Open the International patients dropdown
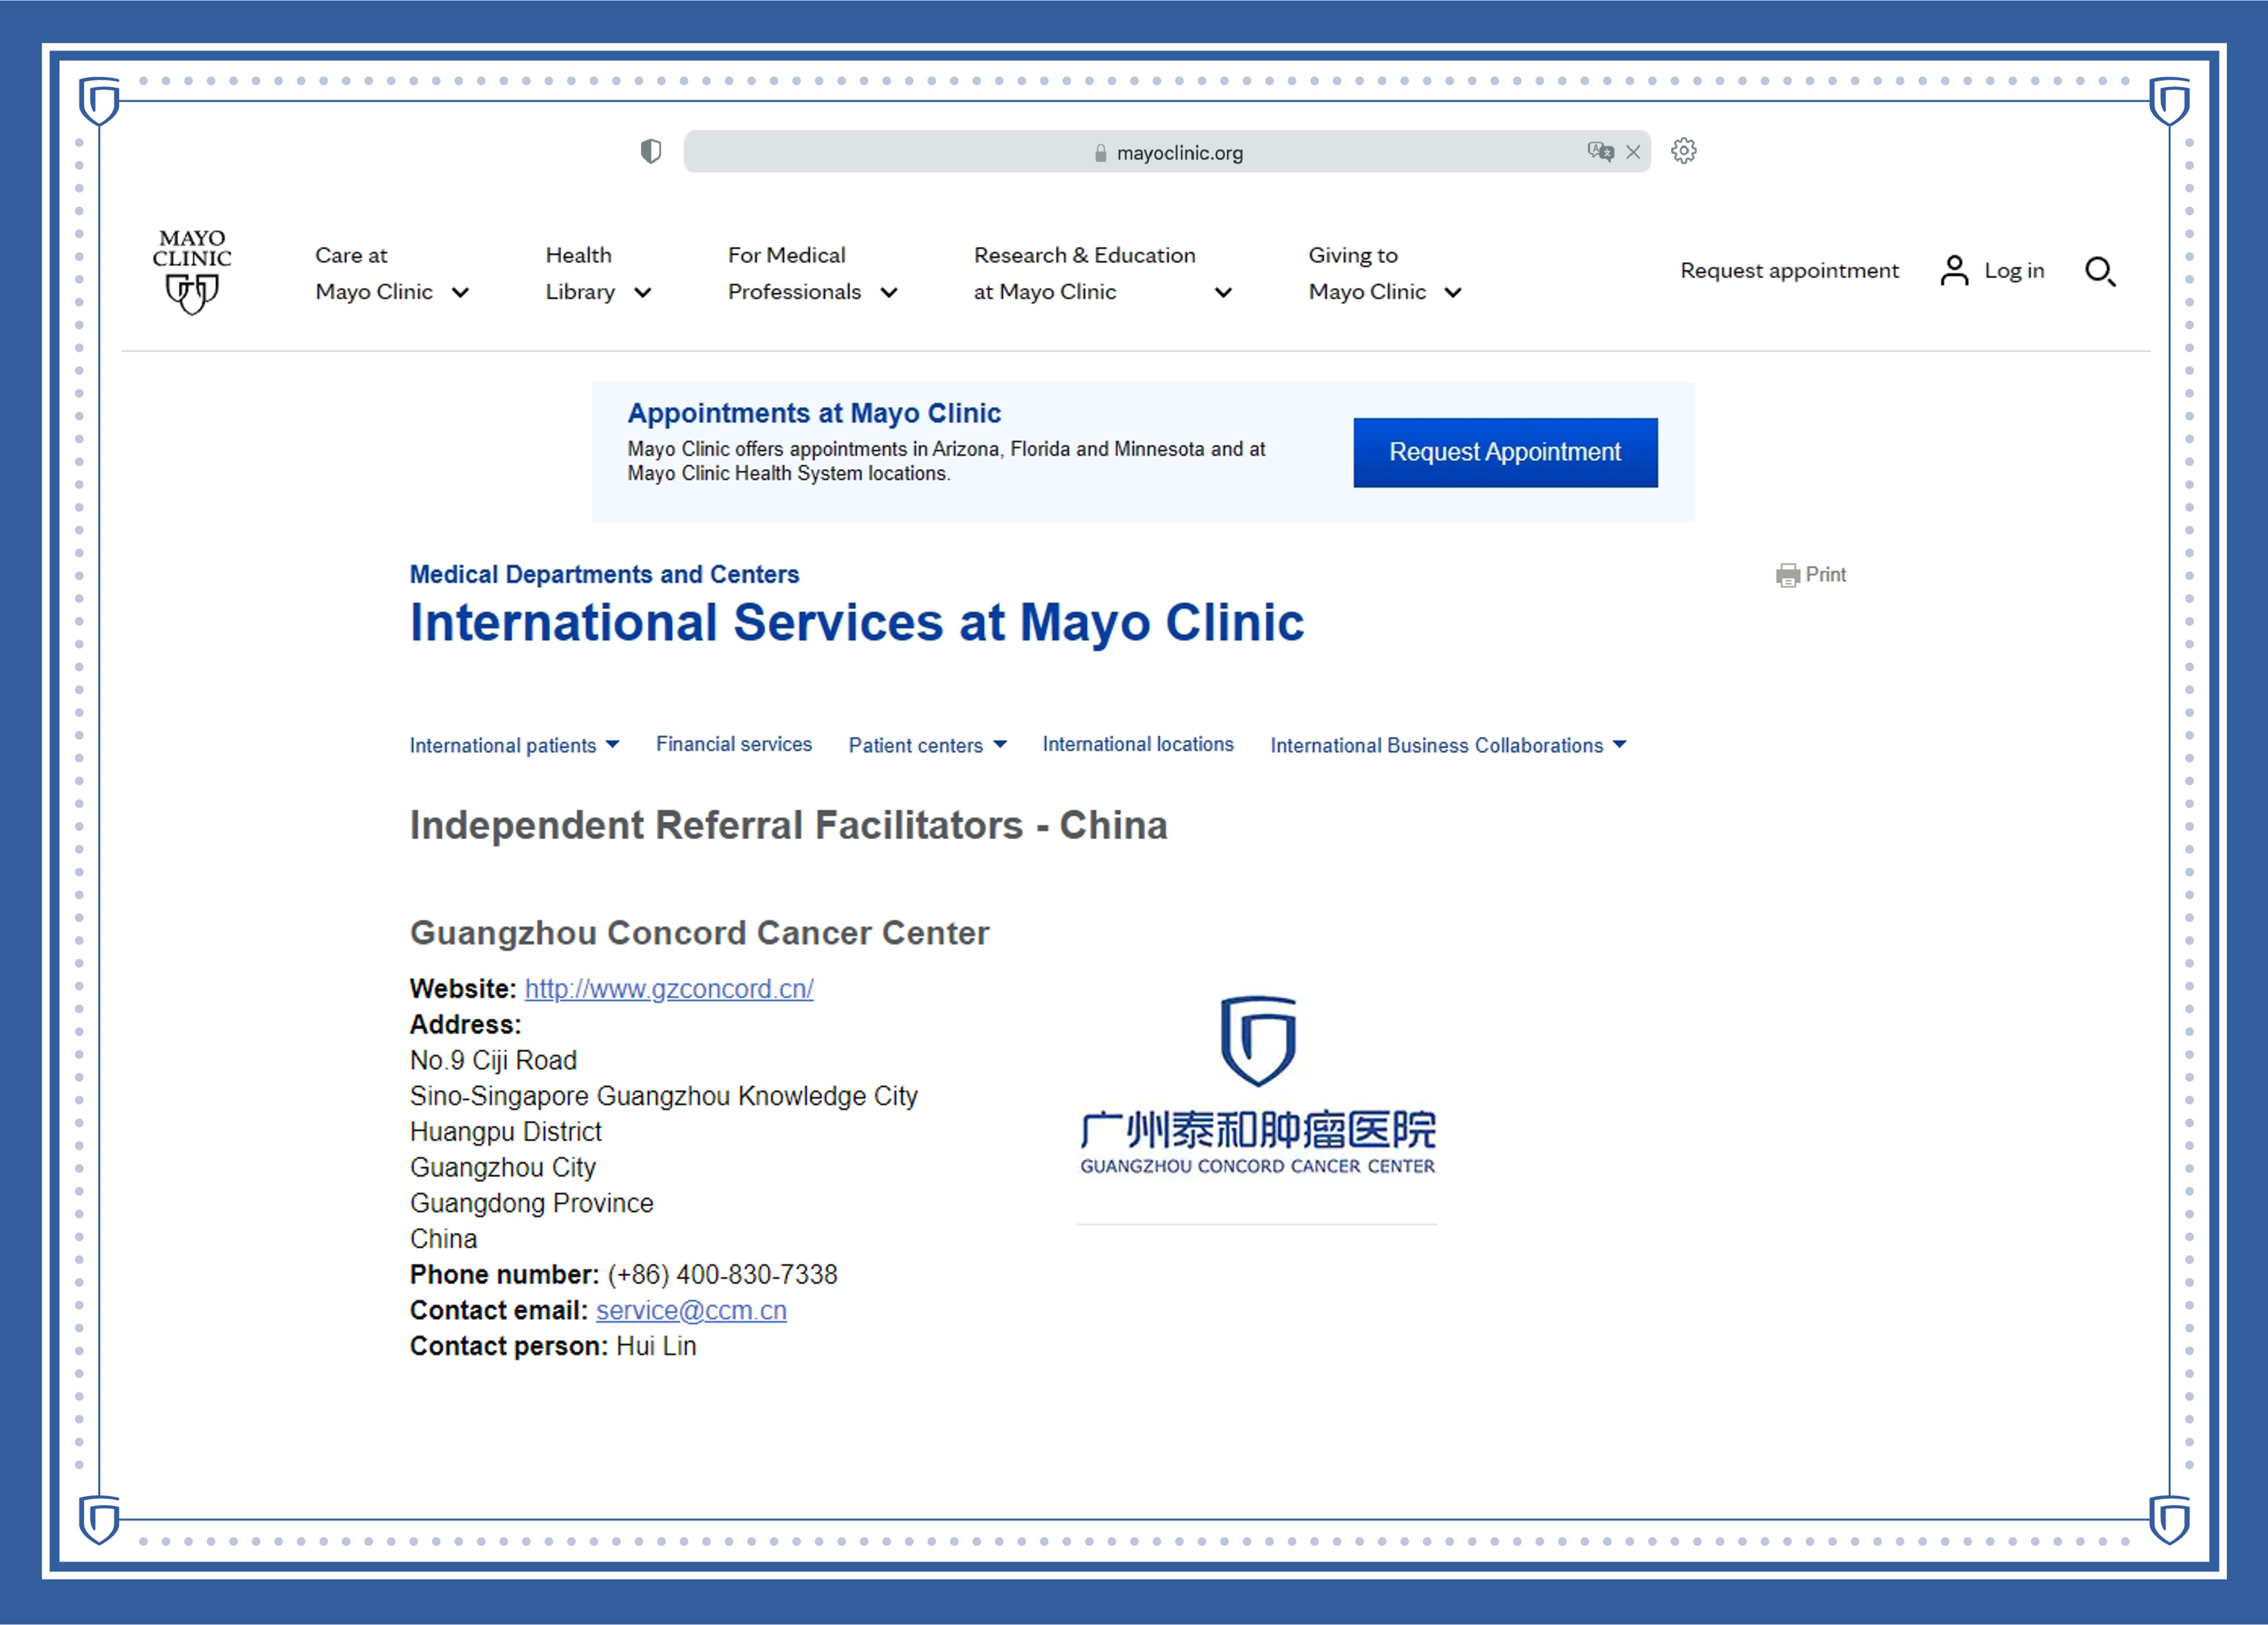The height and width of the screenshot is (1625, 2268). (x=514, y=745)
